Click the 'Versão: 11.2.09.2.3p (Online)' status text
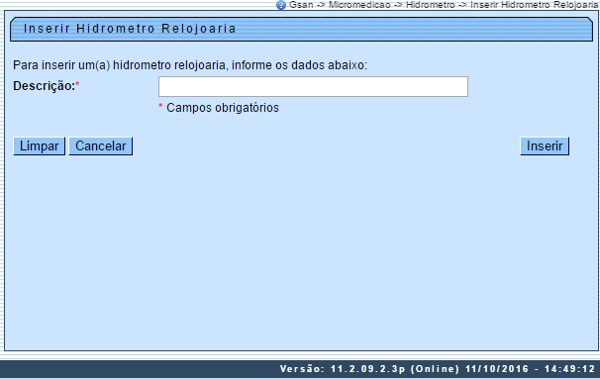Screen dimensions: 600x379 point(369,369)
